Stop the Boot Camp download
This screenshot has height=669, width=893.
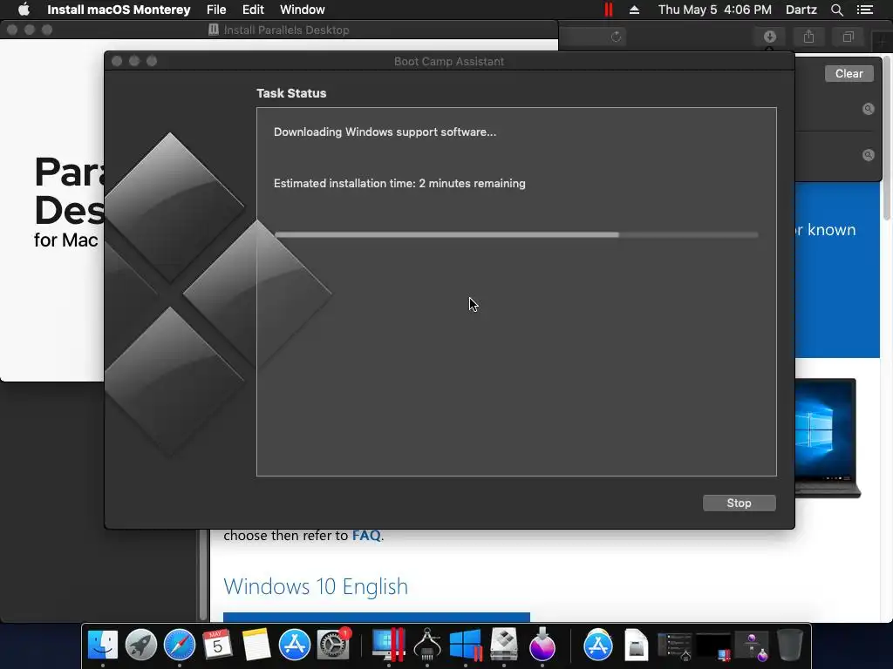click(739, 503)
